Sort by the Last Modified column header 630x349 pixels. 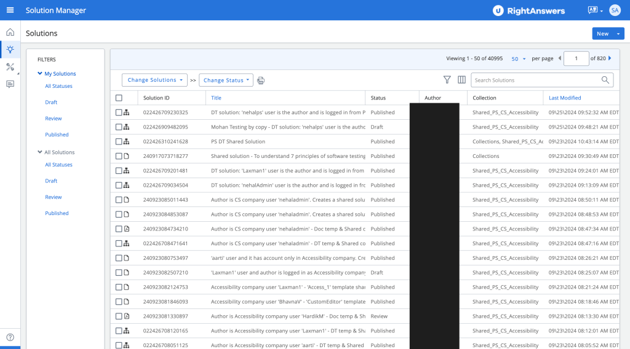tap(565, 98)
